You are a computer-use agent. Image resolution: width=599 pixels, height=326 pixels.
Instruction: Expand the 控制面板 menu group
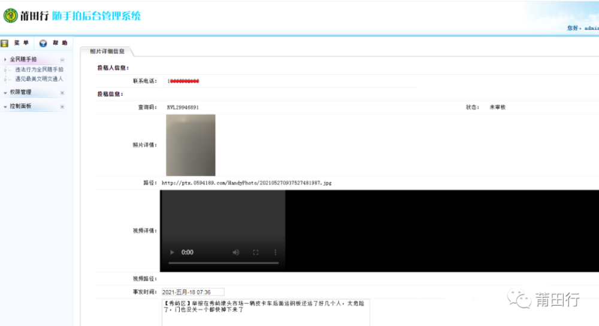pyautogui.click(x=20, y=106)
